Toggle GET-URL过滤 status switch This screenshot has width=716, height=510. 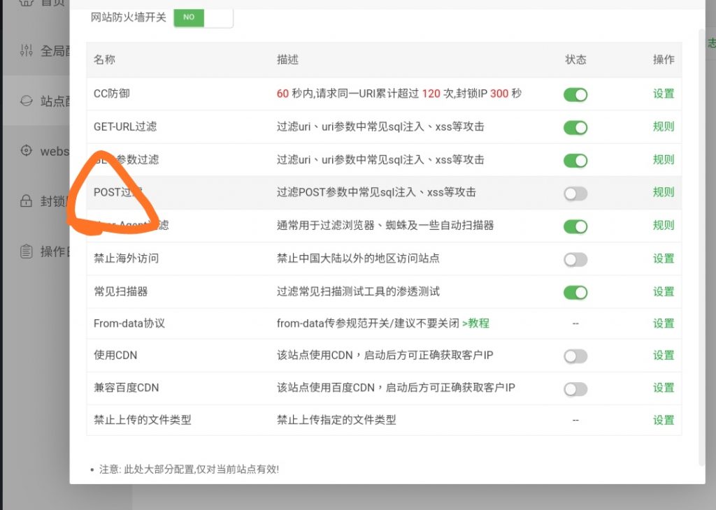tap(575, 127)
